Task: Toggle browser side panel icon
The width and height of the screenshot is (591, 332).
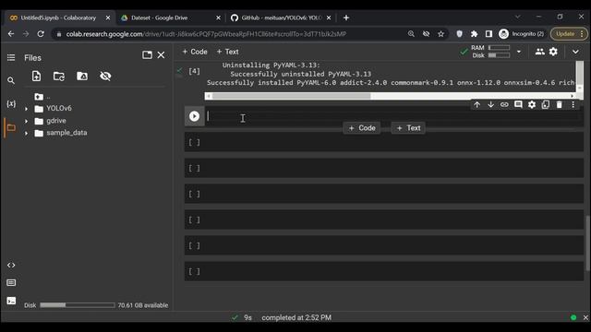Action: coord(488,34)
